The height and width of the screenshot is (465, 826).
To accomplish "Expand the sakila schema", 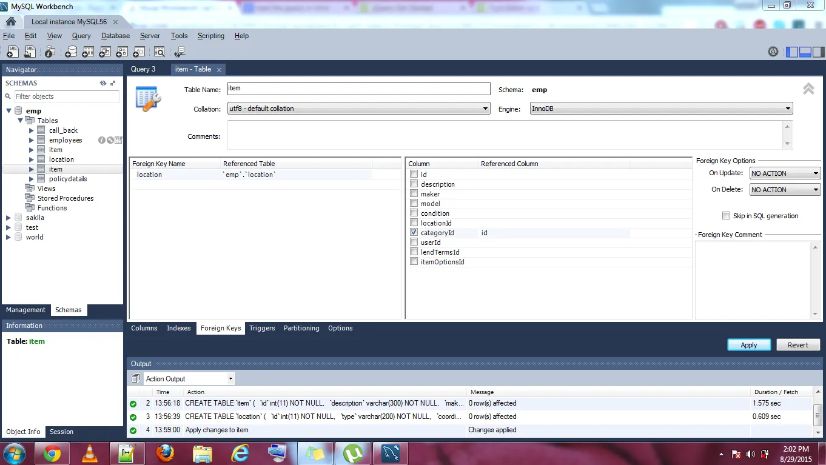I will click(x=8, y=218).
